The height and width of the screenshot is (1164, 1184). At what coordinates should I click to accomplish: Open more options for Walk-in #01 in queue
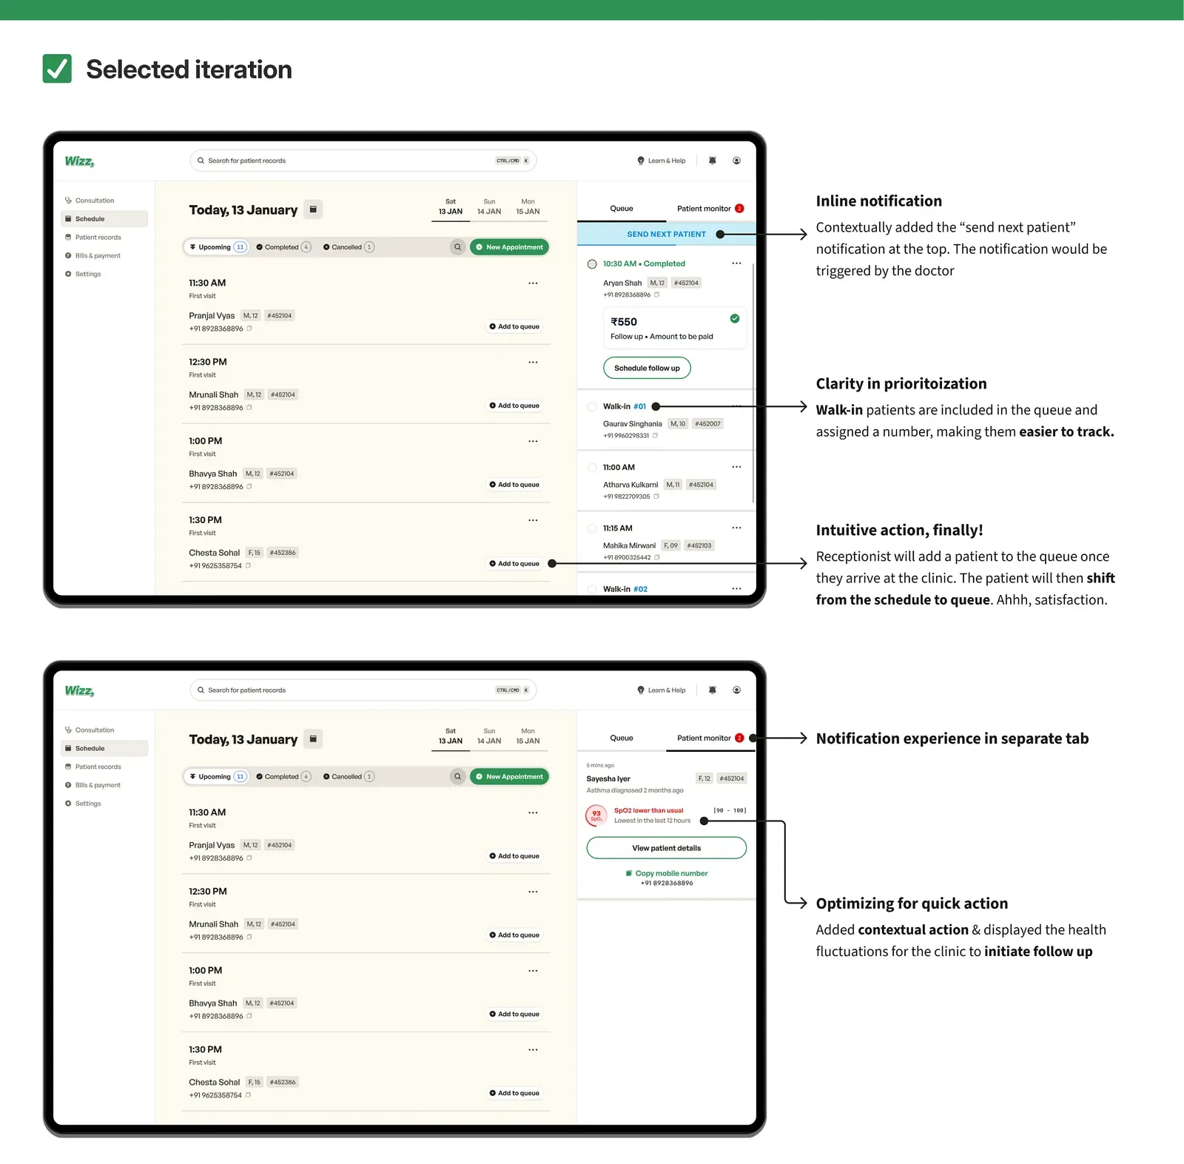coord(736,406)
